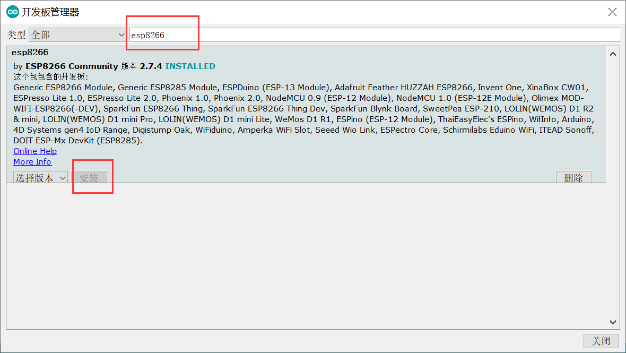Click the Arduino logo icon in title bar
Screen dimensions: 626x353
12,12
